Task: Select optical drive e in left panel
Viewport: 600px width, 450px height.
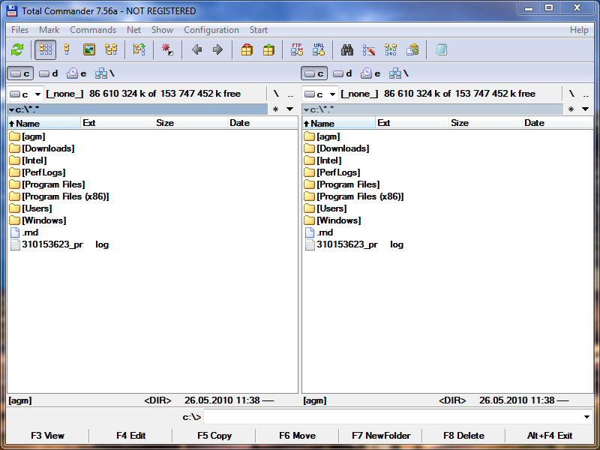Action: tap(76, 73)
